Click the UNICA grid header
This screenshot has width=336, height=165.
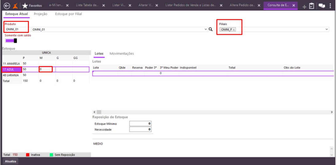point(46,52)
